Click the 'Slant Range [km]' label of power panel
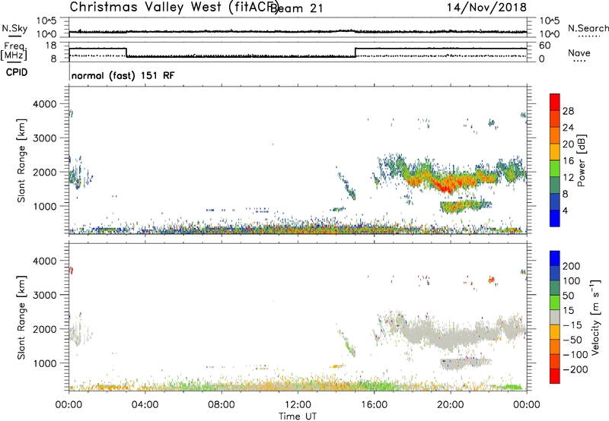Screen dimensions: 609x421 click(x=21, y=160)
